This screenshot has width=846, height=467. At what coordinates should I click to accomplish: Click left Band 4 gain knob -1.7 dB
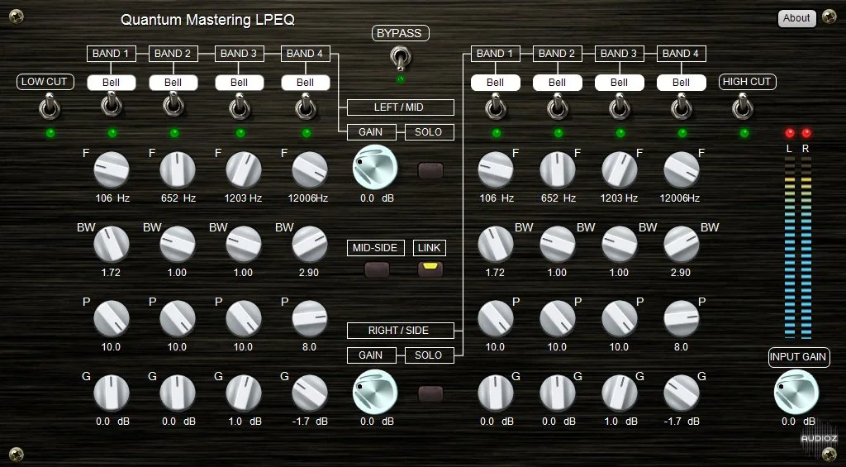click(310, 393)
